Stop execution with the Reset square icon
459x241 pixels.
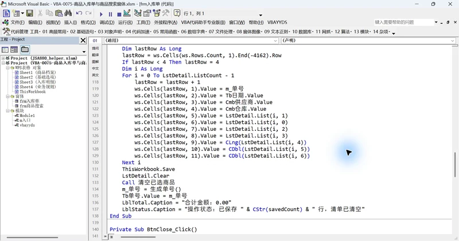[x=119, y=14]
